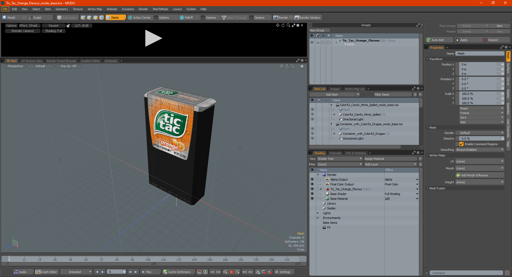Jump to last frame

tap(136, 272)
